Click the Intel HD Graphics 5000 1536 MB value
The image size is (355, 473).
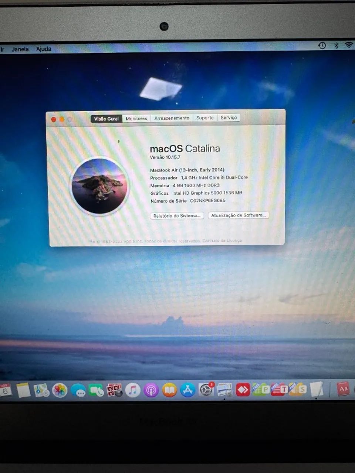[207, 193]
